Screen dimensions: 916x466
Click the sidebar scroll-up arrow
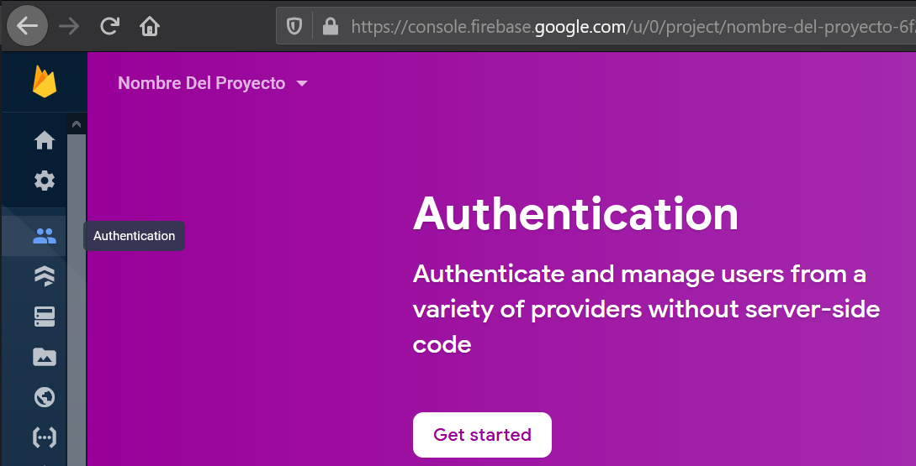76,124
